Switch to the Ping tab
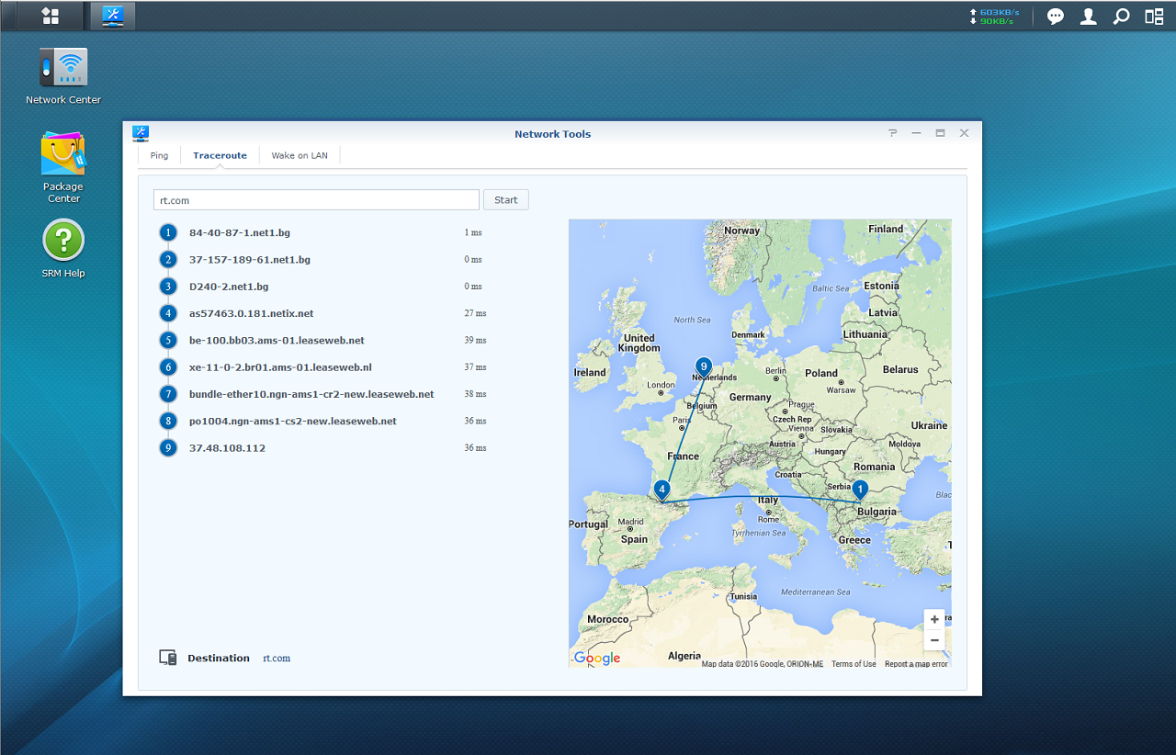The image size is (1176, 755). (159, 155)
